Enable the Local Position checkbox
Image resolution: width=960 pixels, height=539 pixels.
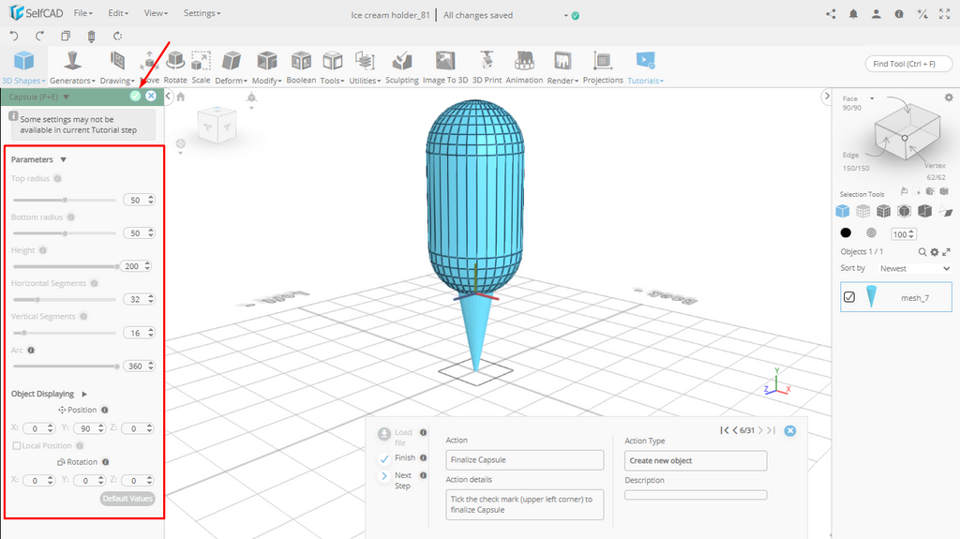pos(17,446)
